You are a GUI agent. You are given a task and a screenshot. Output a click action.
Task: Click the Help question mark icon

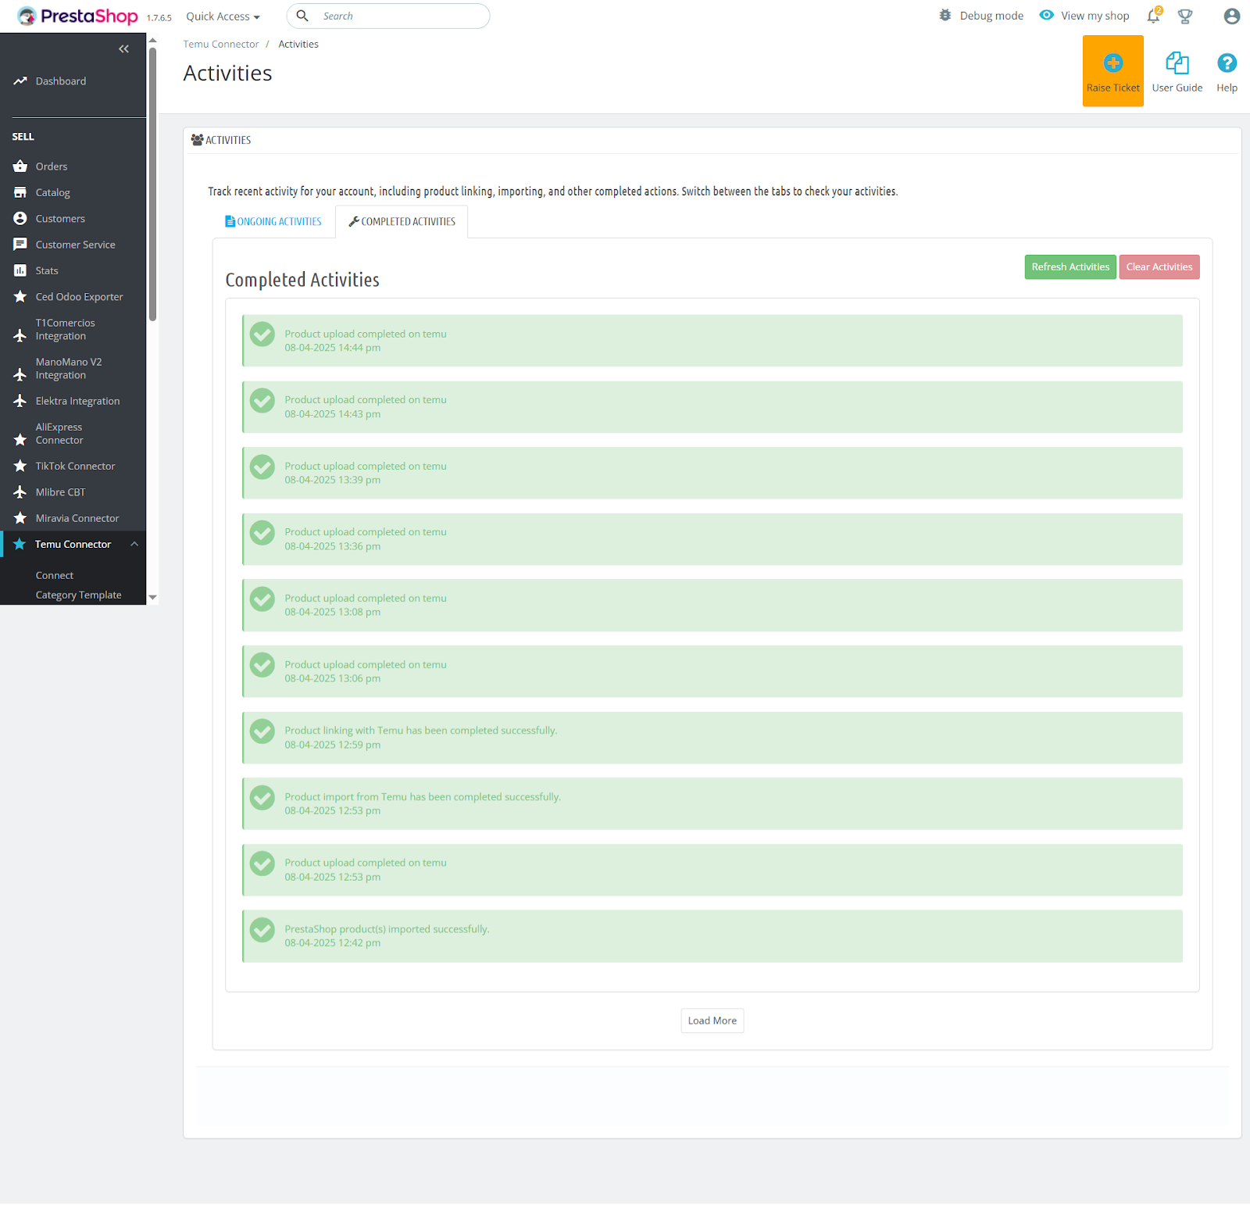(1227, 63)
